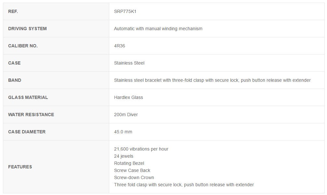Click the FEATURES row label
This screenshot has width=327, height=195.
20,167
